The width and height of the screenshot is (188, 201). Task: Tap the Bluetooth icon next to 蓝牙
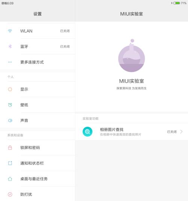pos(10,46)
